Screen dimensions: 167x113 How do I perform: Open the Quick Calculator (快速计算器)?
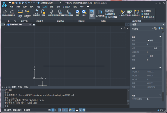pos(111,17)
